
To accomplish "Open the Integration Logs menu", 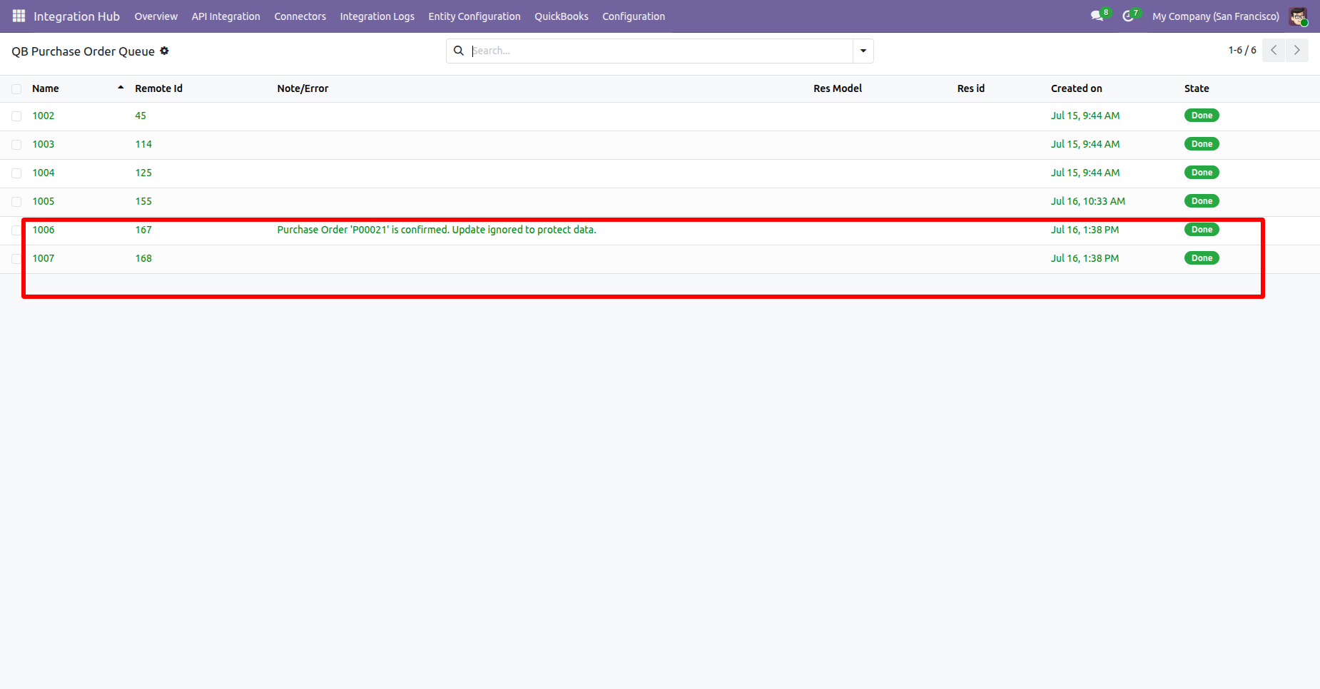I will tap(377, 16).
